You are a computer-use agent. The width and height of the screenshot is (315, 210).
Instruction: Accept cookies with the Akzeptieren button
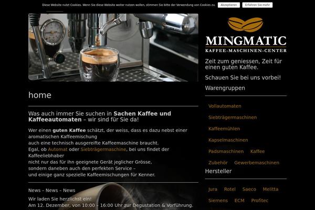click(x=228, y=5)
